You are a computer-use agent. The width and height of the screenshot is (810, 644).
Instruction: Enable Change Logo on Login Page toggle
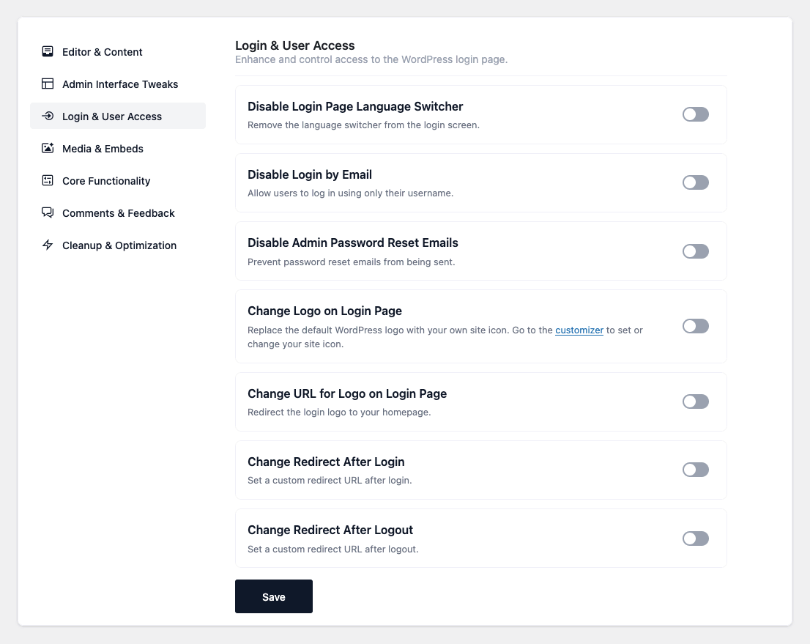[695, 326]
